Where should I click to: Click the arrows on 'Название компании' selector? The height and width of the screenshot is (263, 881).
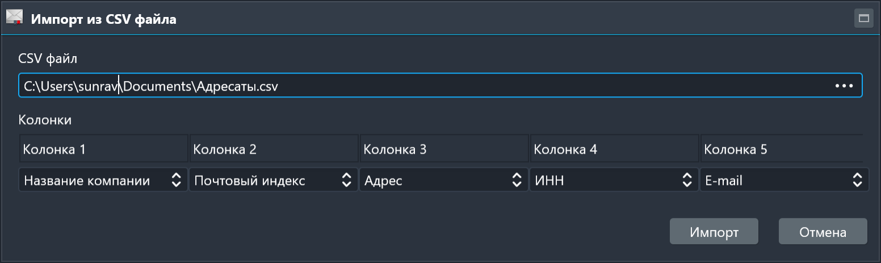(x=176, y=181)
